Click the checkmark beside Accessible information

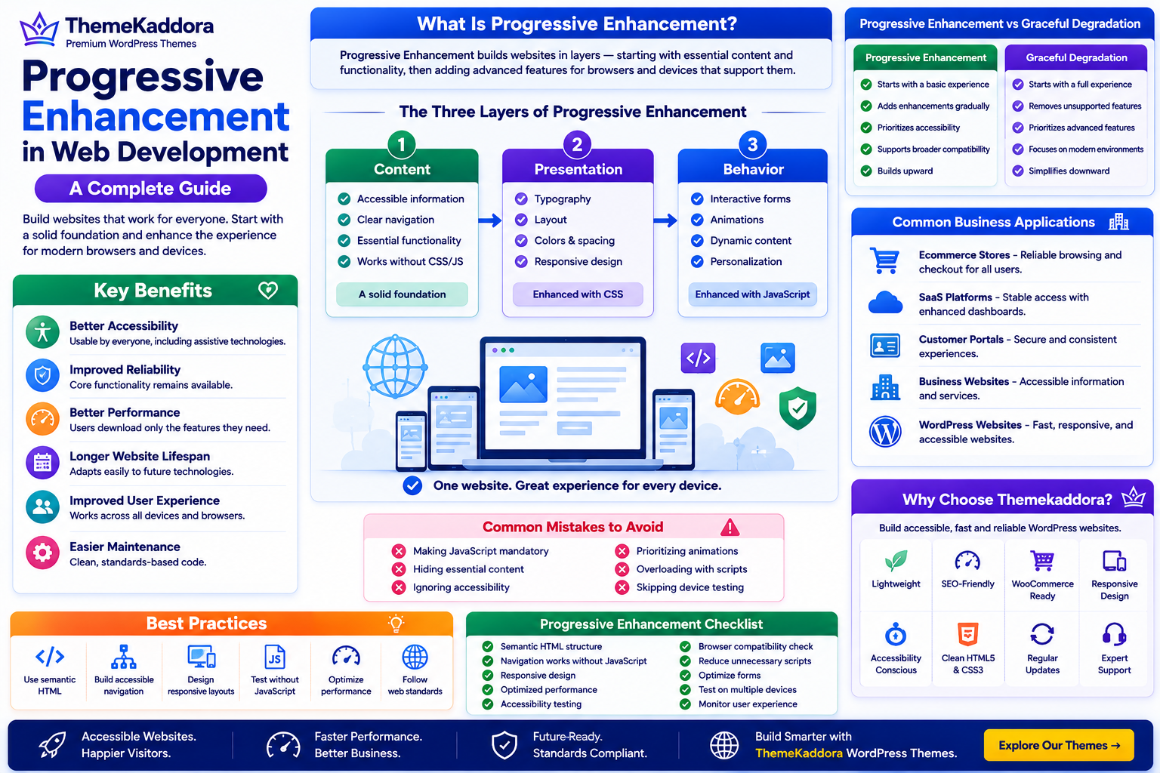tap(344, 199)
